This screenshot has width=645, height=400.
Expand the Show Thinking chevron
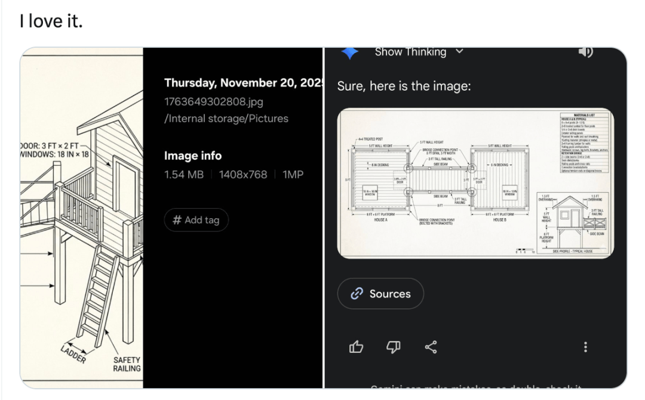[x=459, y=52]
